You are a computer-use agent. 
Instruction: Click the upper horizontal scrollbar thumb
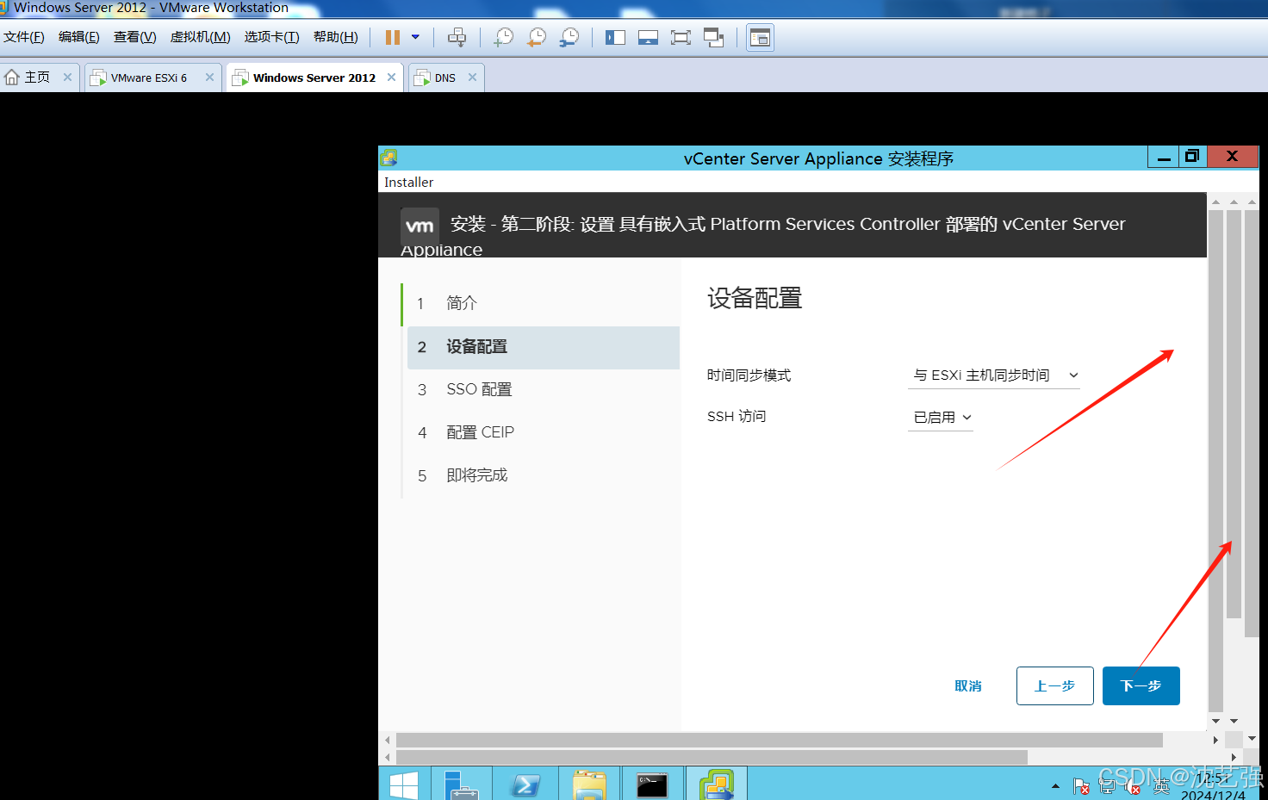click(x=780, y=740)
